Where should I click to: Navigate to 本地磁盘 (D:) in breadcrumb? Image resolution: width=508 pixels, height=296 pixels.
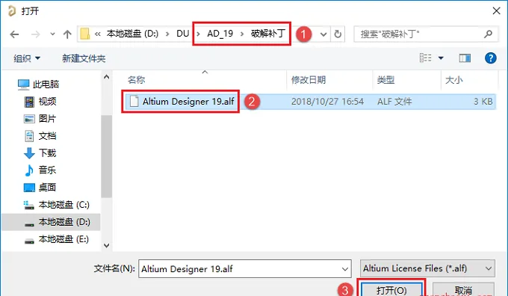(x=132, y=34)
